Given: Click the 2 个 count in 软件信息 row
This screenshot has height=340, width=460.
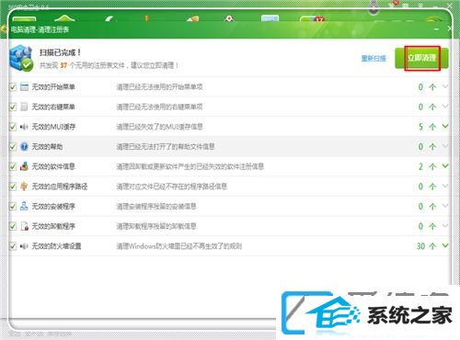Looking at the screenshot, I should [427, 166].
